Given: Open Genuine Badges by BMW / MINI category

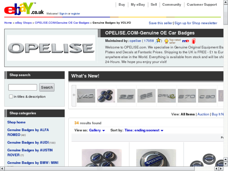Looking at the screenshot, I should (x=33, y=163).
